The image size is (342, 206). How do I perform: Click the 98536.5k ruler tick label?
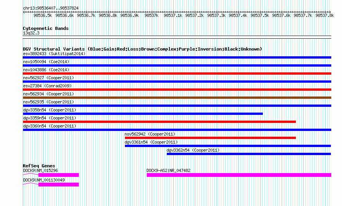(43, 15)
